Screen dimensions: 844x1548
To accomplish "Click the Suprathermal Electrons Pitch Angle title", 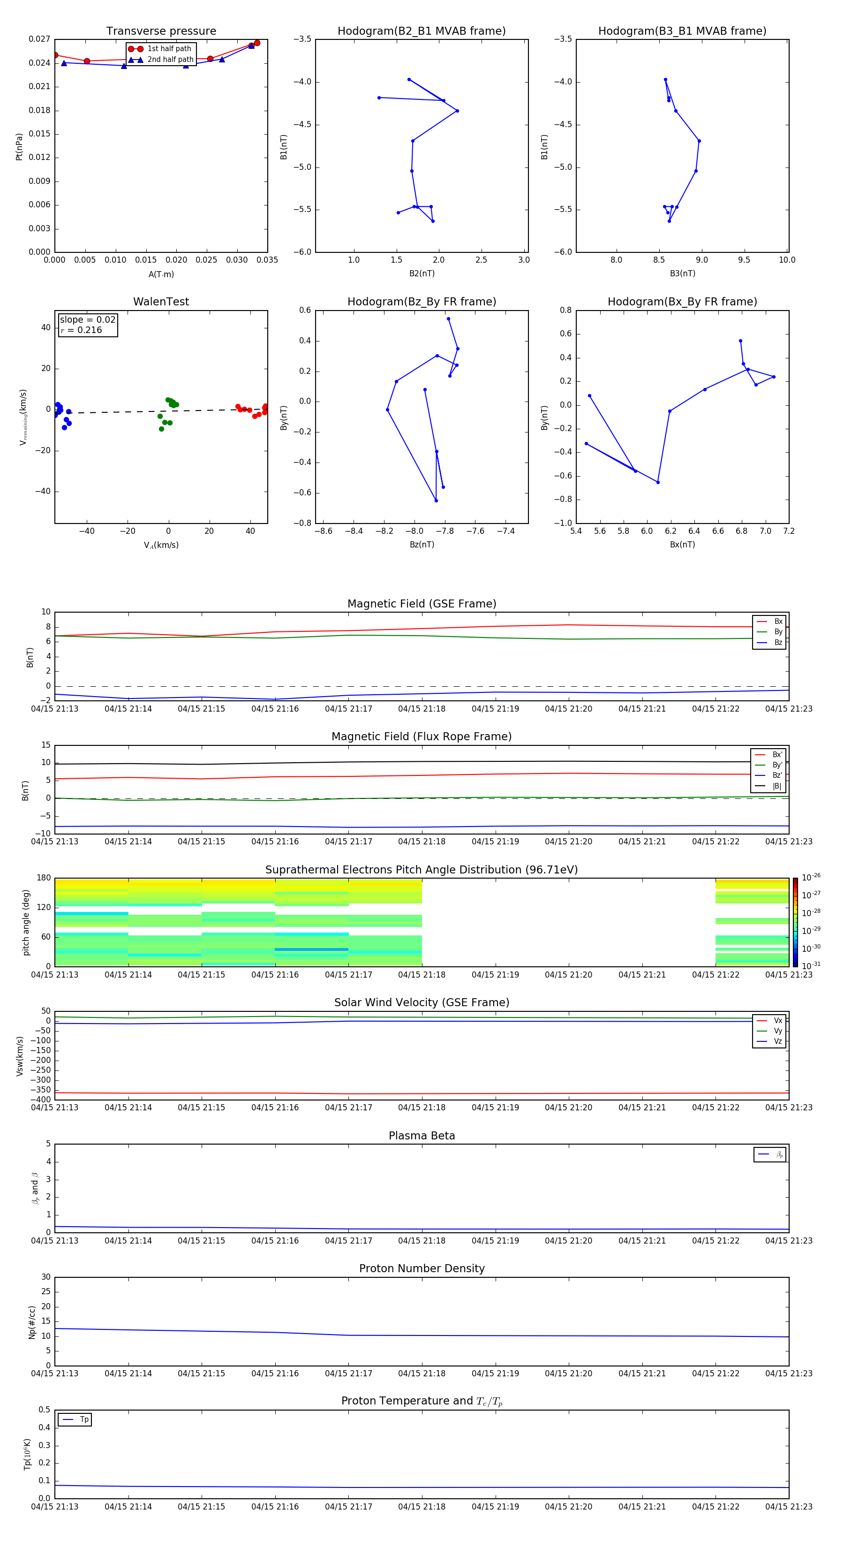I will pos(422,870).
